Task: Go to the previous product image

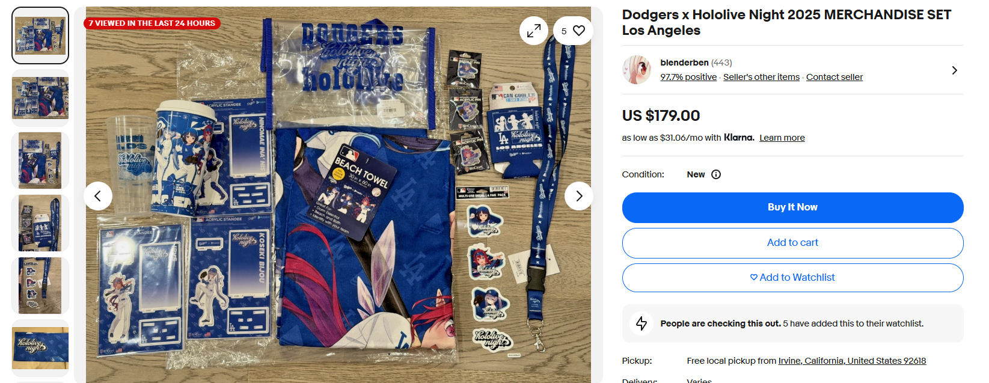Action: 98,196
